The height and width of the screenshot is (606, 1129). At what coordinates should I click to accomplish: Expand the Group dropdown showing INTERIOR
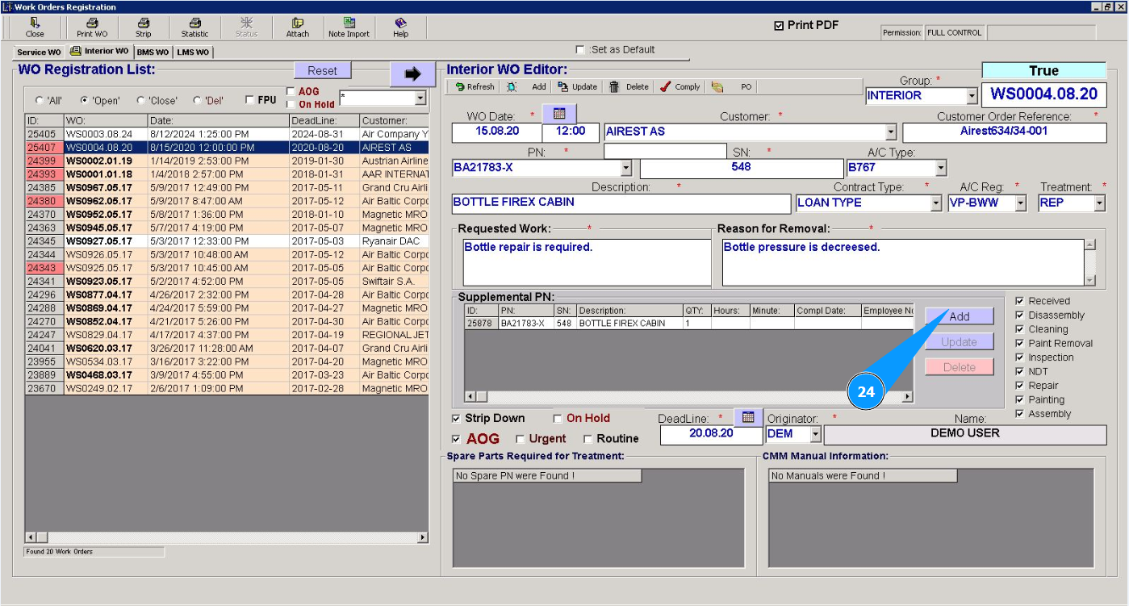point(971,96)
